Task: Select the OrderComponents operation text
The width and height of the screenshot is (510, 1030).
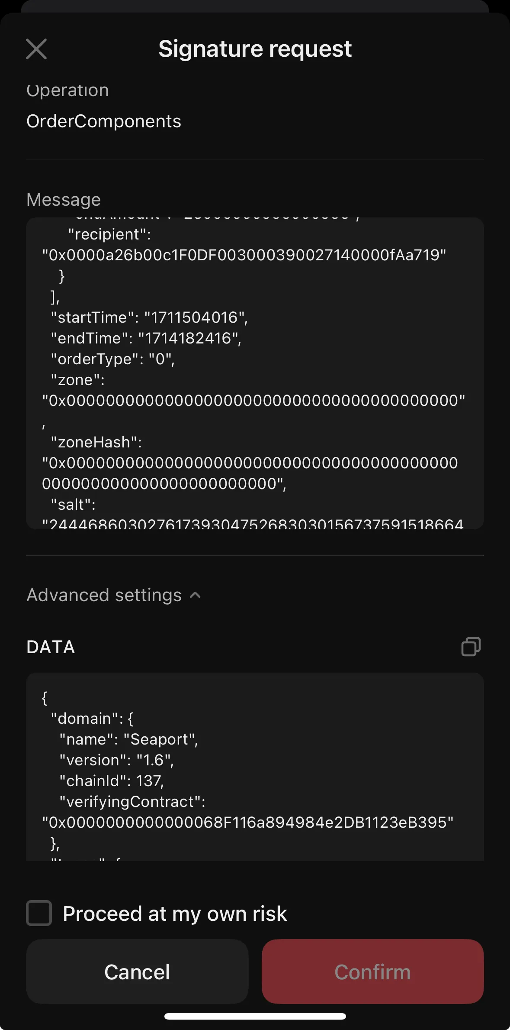Action: click(104, 121)
